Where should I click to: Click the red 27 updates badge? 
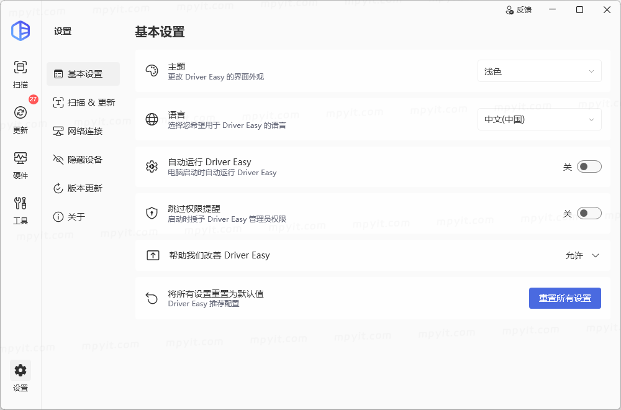tap(34, 99)
